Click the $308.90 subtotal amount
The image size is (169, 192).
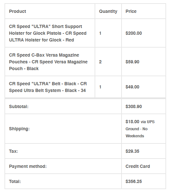click(x=134, y=106)
